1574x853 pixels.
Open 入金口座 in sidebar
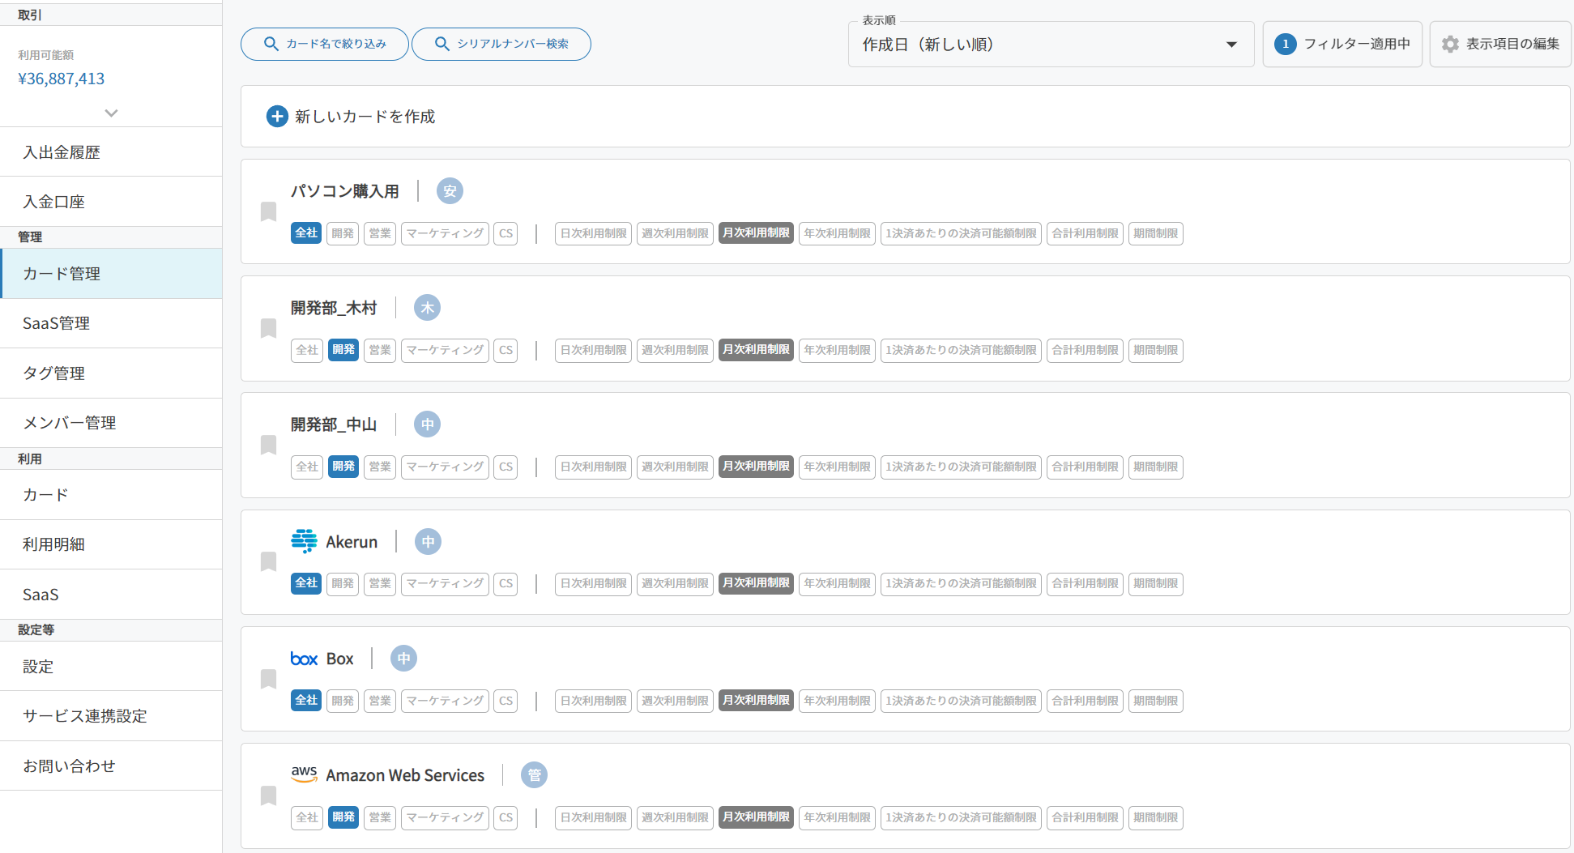pyautogui.click(x=111, y=202)
